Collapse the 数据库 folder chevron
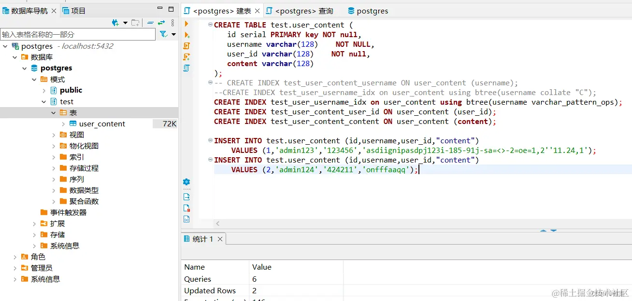This screenshot has width=632, height=301. pos(15,57)
